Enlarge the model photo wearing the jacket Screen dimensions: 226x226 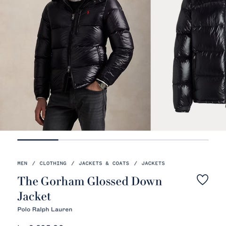coord(75,65)
